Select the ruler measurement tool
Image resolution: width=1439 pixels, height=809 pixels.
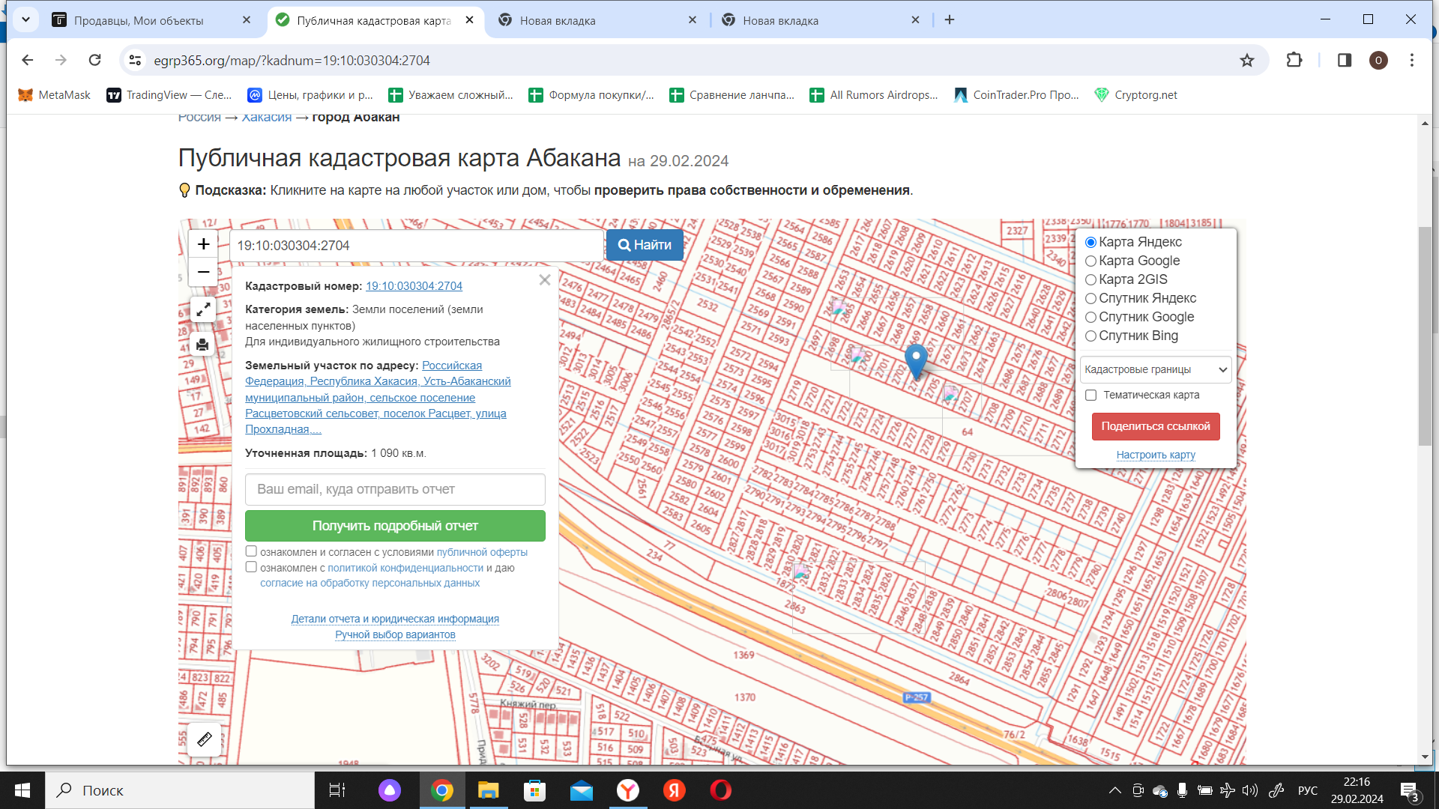pyautogui.click(x=204, y=740)
